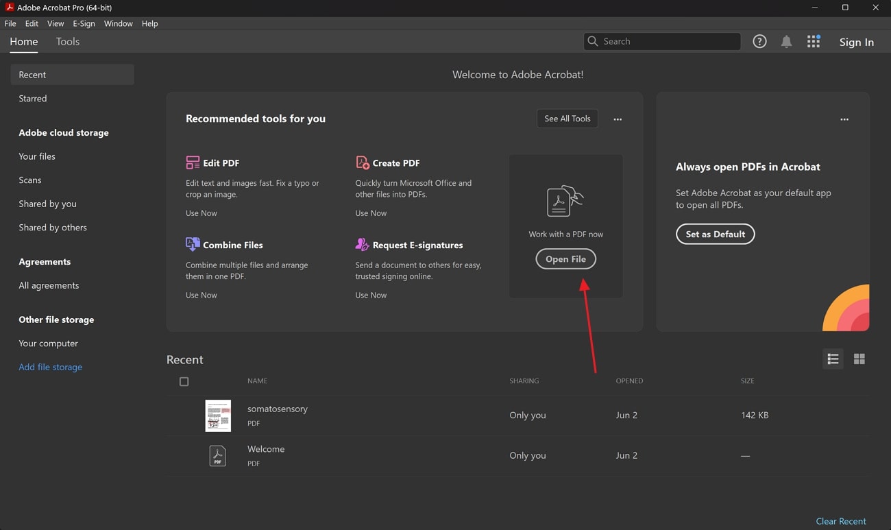Sort by the SIZE column header
The width and height of the screenshot is (891, 530).
747,381
